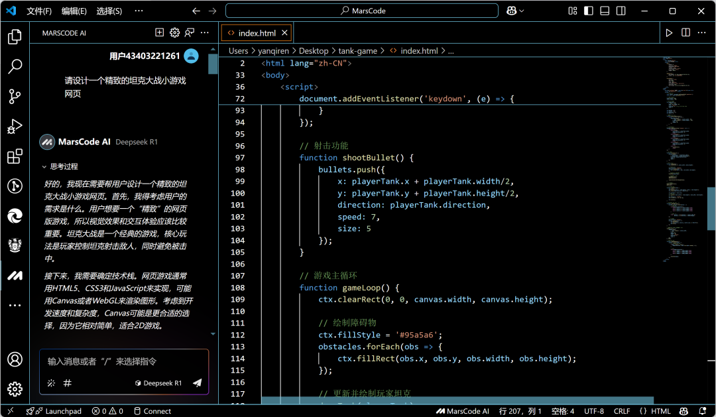Click the MarsCode icon in activity bar
Screen dimensions: 716x417
(x=15, y=275)
